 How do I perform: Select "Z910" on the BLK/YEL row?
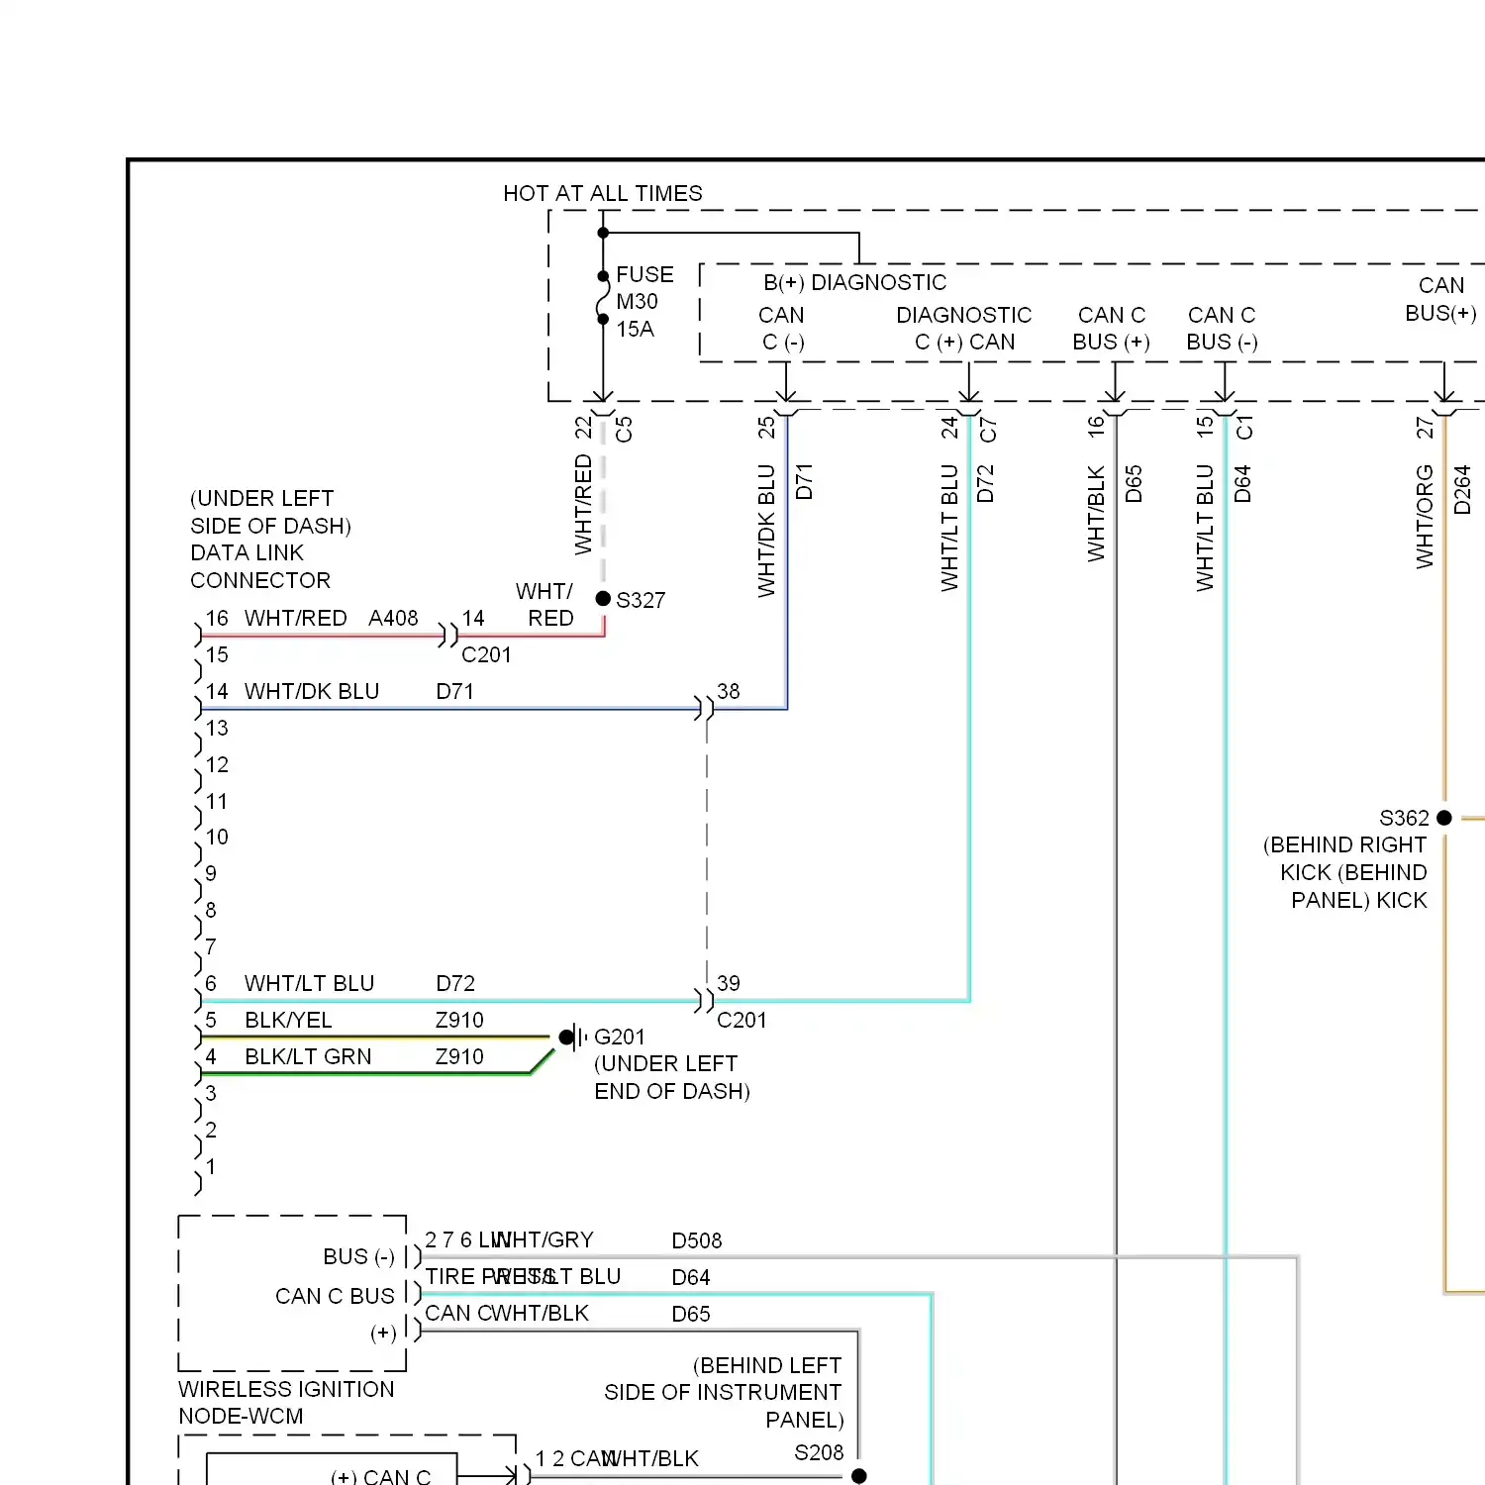pyautogui.click(x=459, y=1020)
